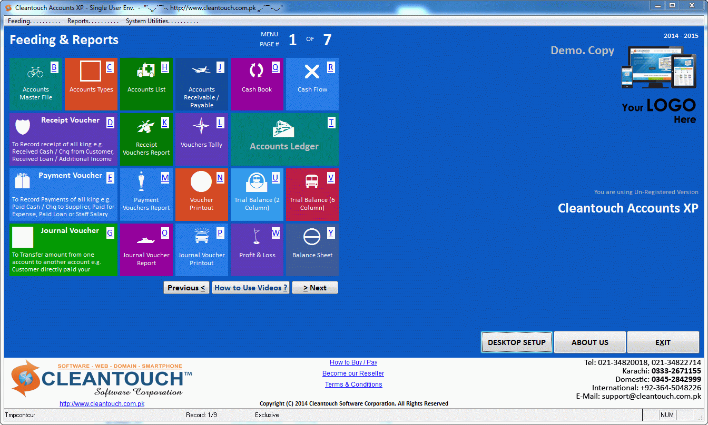
Task: Click the Record: 1/9 status bar entry
Action: pos(201,415)
